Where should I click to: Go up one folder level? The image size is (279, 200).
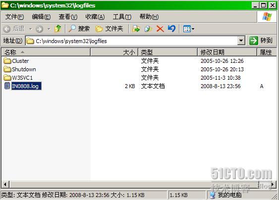[x=58, y=29]
